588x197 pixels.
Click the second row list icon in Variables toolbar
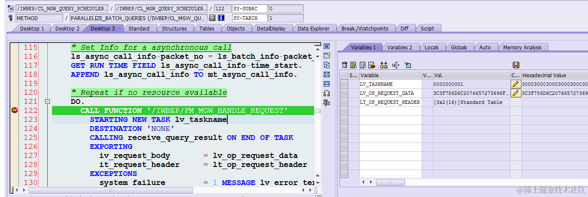[363, 65]
